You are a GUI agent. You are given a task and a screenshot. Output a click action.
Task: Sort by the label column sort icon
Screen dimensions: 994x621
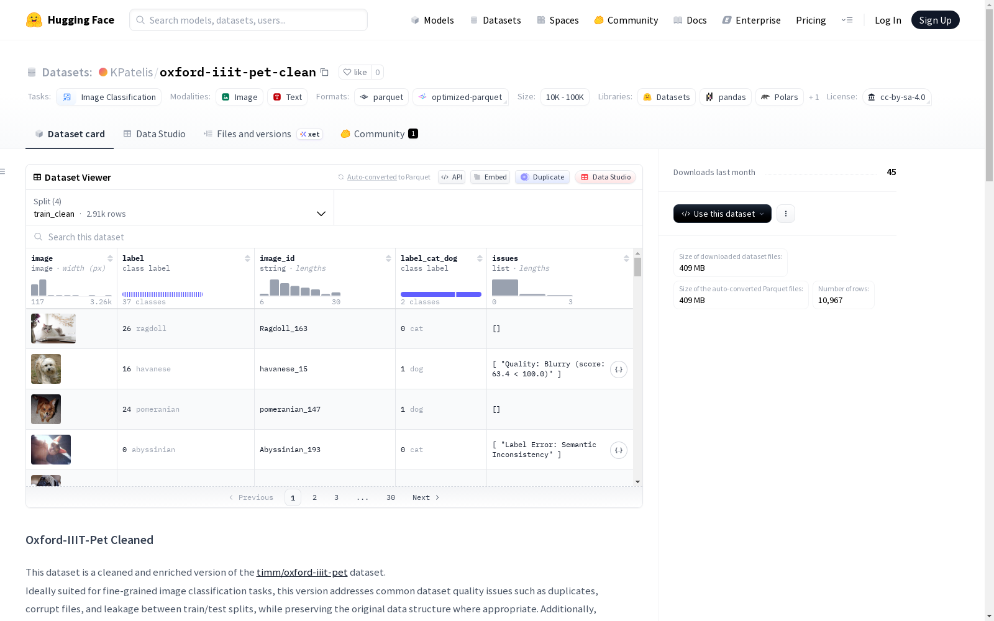[x=247, y=258]
